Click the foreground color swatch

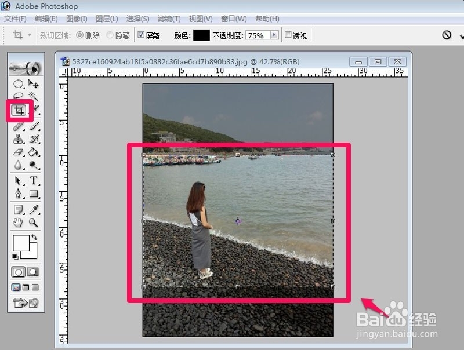click(x=21, y=243)
